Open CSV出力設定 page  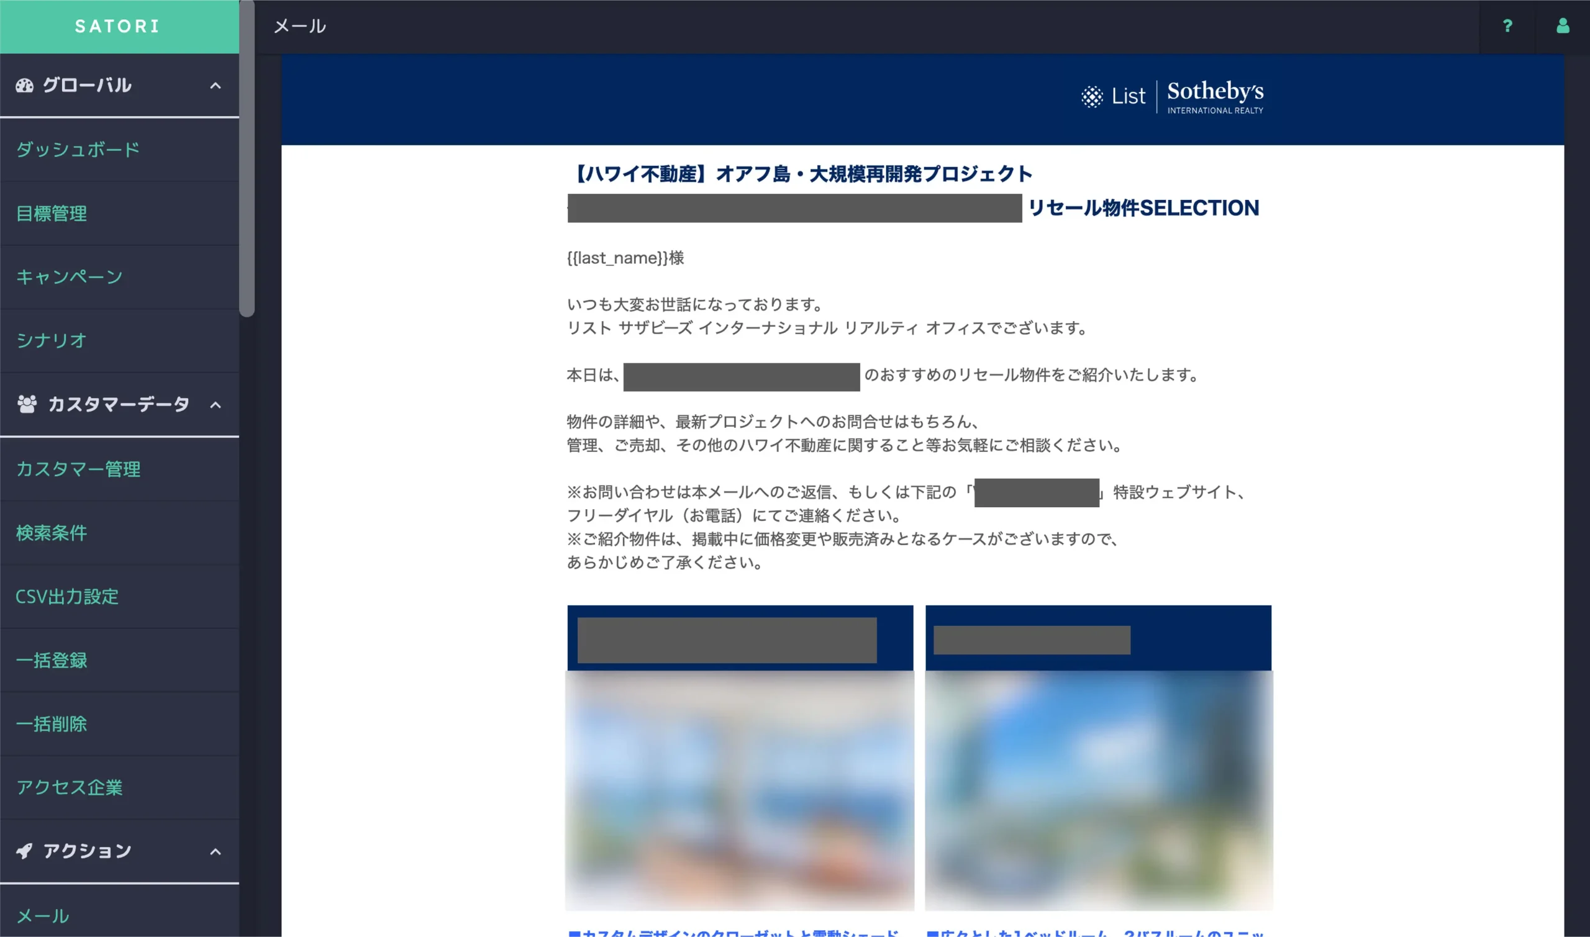point(67,597)
